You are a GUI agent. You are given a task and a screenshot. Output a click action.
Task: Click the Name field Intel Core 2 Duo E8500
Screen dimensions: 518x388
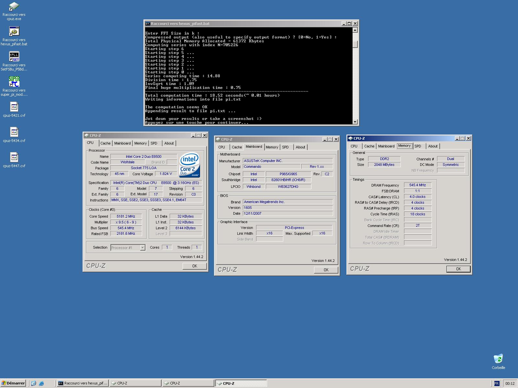point(144,156)
